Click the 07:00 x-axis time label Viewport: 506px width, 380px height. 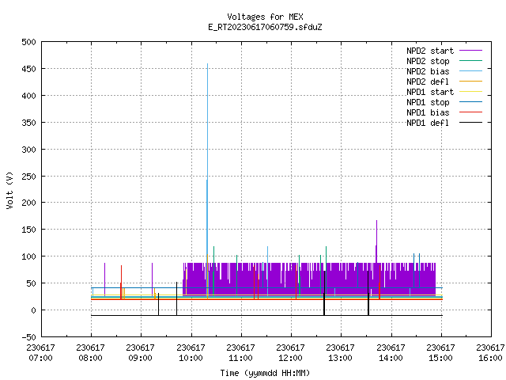40,358
